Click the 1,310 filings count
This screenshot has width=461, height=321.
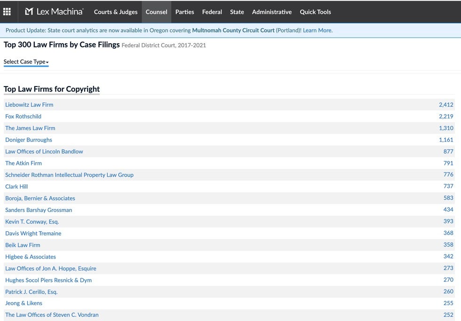point(446,128)
